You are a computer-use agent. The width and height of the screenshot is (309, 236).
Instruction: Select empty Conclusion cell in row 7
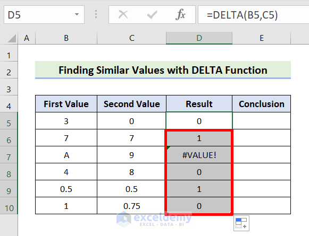point(262,155)
